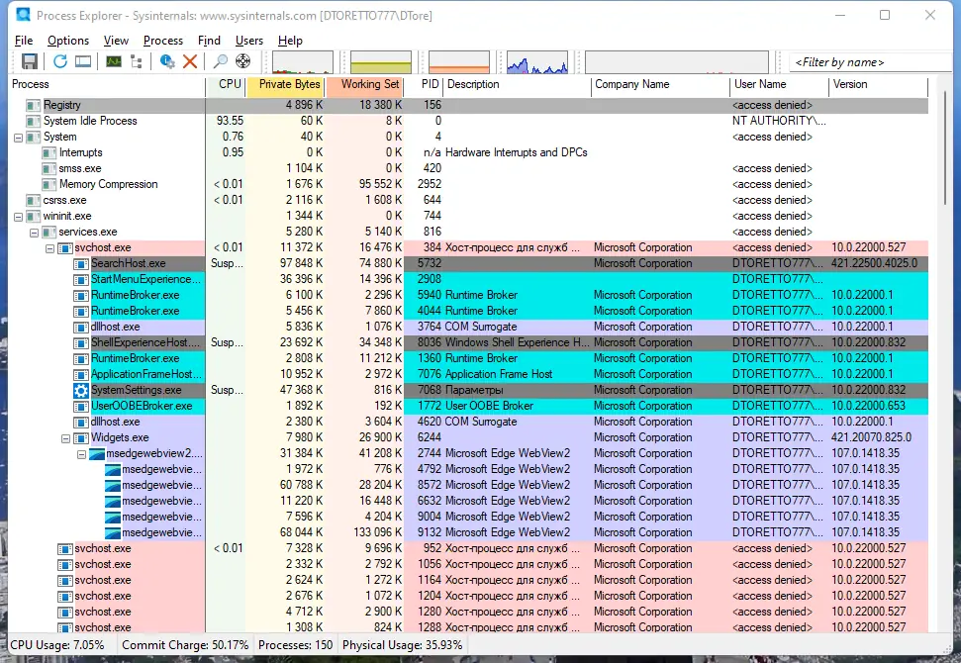Click CPU Usage 7.05% in status bar
The width and height of the screenshot is (961, 663).
tap(57, 645)
